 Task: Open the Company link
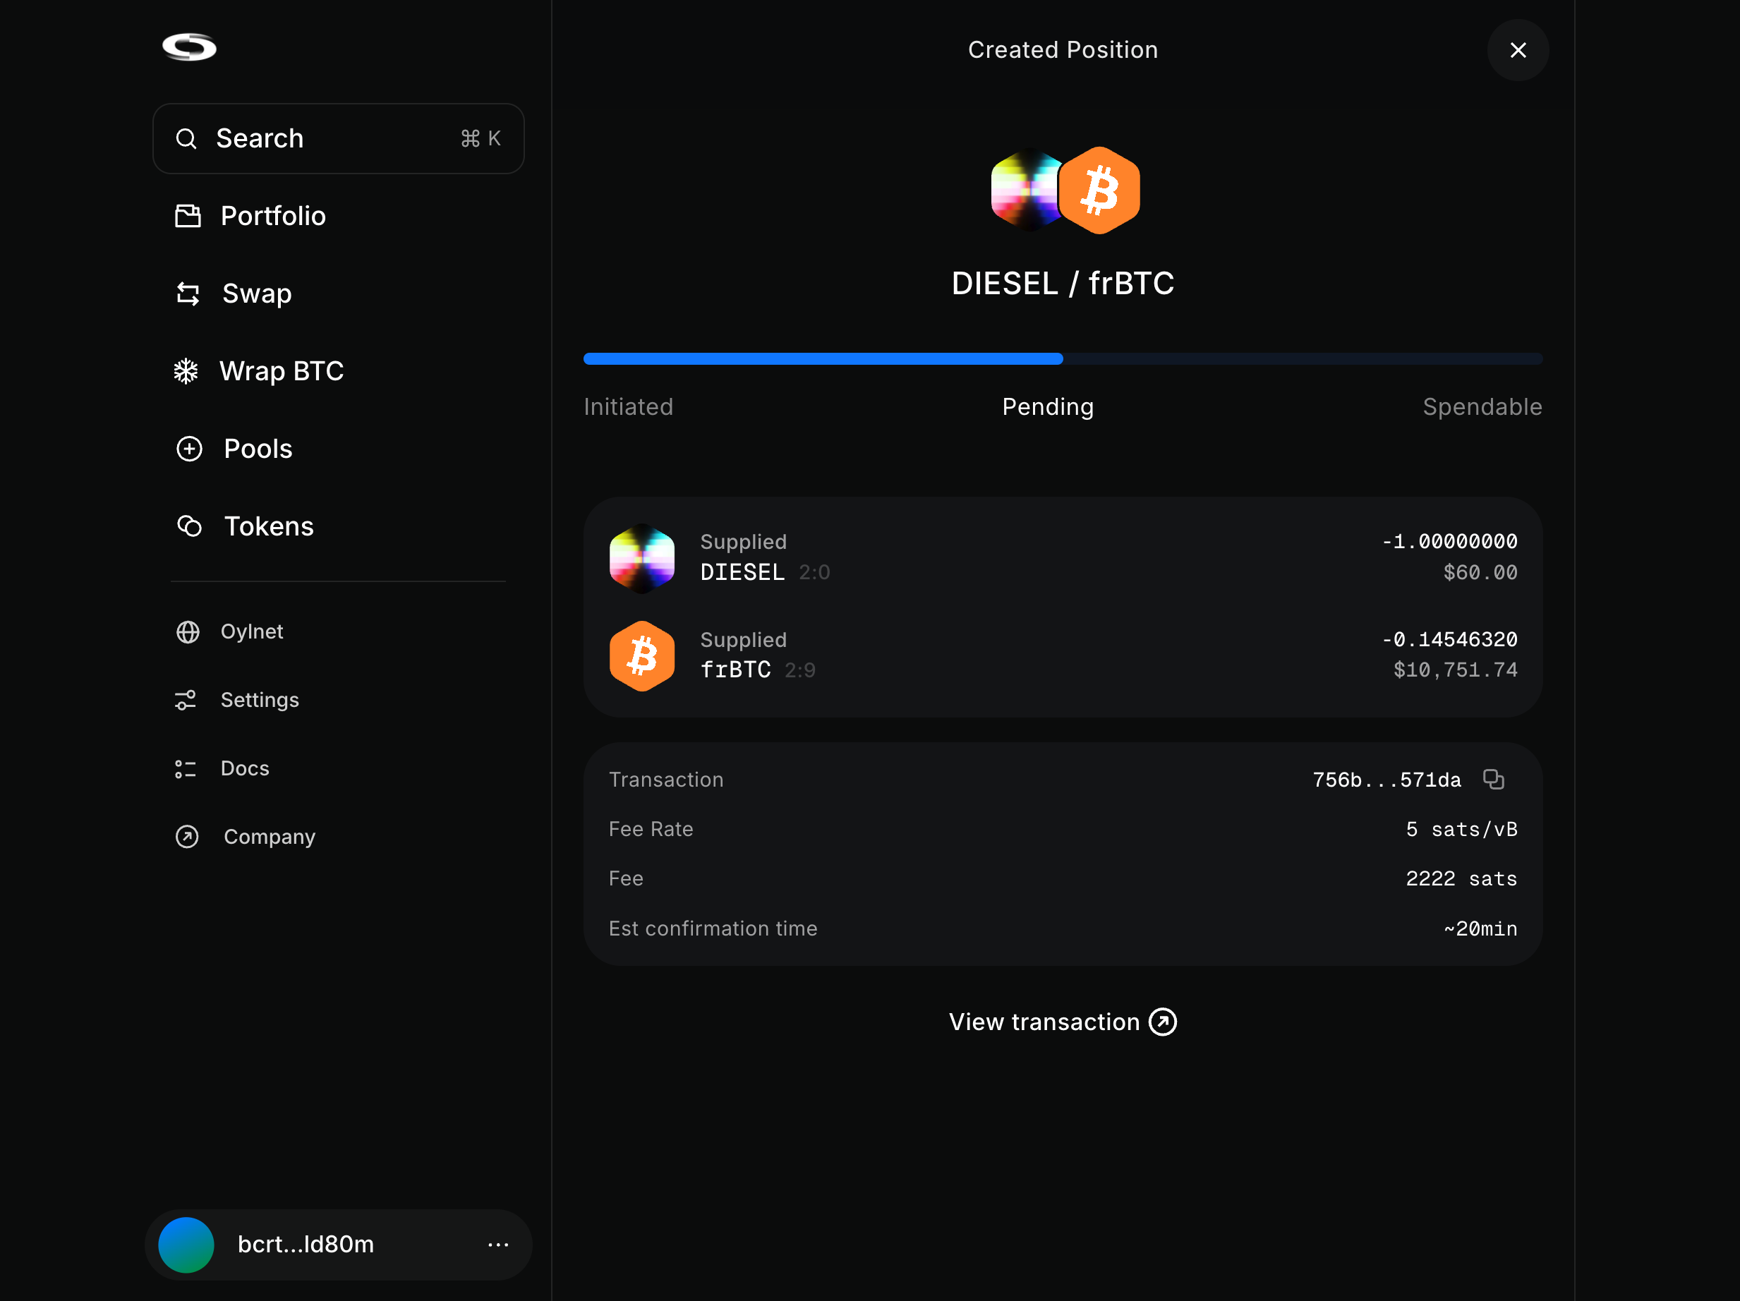tap(269, 837)
